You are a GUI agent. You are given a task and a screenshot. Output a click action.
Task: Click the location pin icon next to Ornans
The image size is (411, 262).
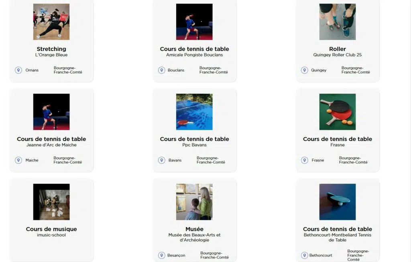click(18, 70)
